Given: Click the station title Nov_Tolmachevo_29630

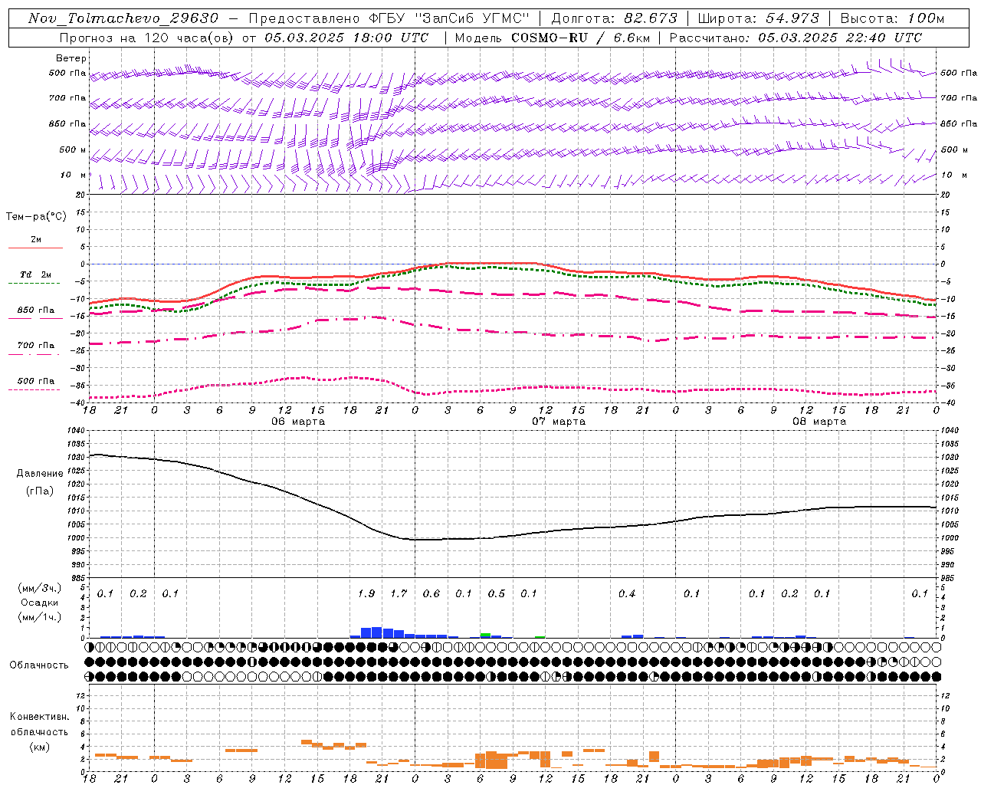Looking at the screenshot, I should tap(123, 18).
